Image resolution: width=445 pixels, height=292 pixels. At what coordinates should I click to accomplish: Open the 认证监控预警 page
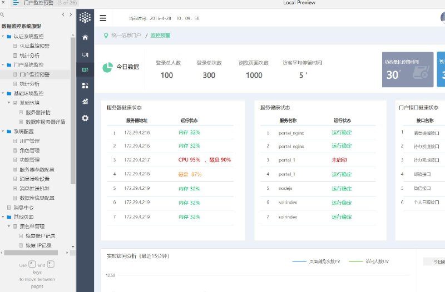[x=34, y=46]
